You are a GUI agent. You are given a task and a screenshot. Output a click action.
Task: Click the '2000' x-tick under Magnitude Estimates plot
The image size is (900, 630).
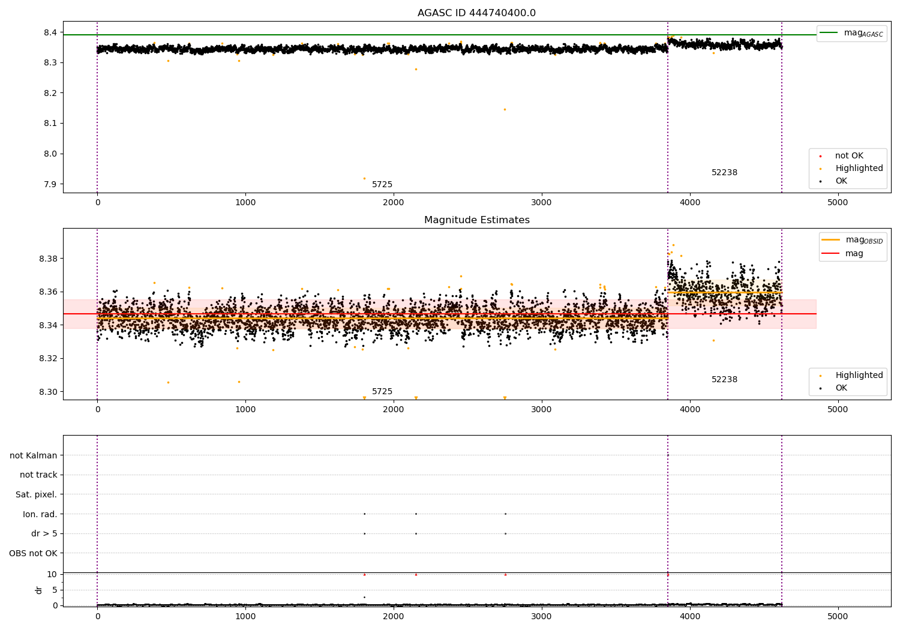click(394, 410)
